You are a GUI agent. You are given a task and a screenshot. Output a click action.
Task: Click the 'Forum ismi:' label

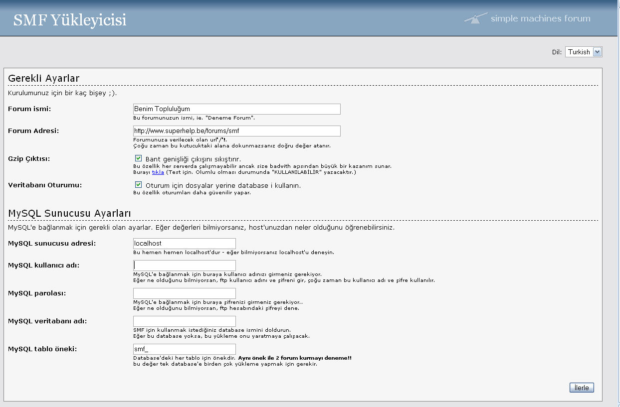(30, 109)
